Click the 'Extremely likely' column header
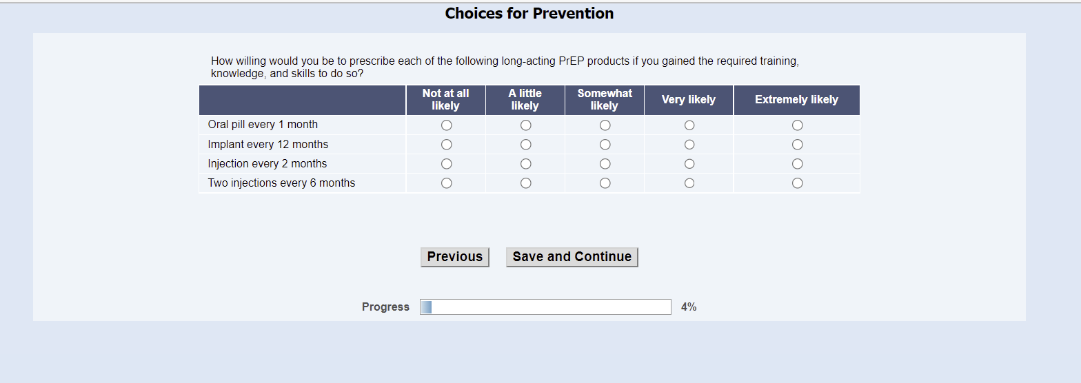Image resolution: width=1081 pixels, height=383 pixels. point(796,100)
